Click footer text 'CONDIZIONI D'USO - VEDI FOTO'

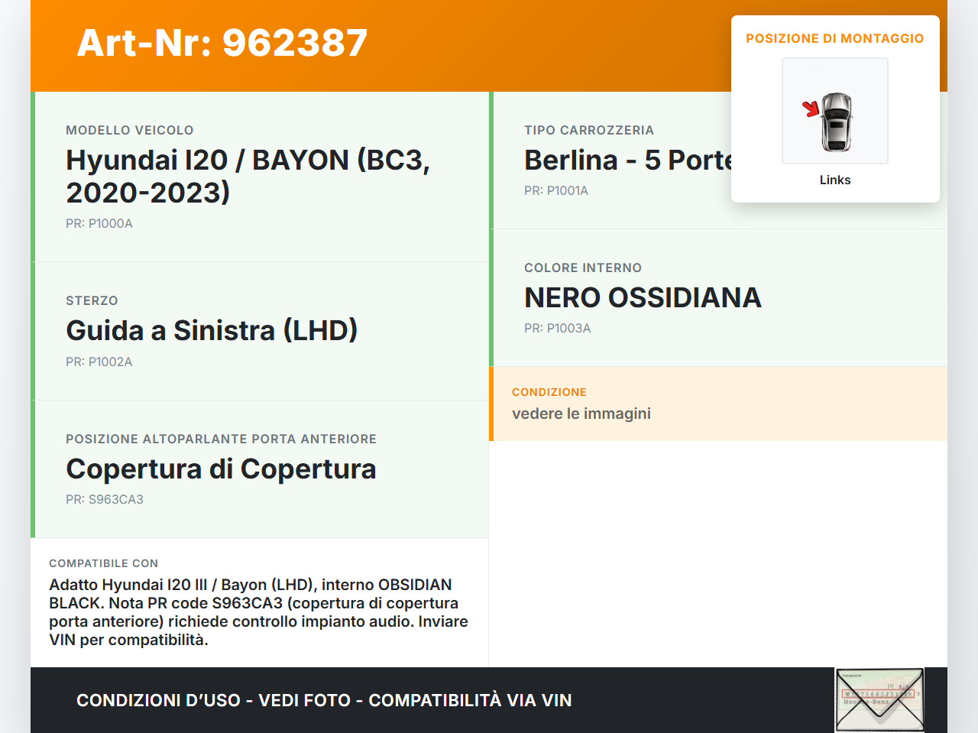[x=213, y=700]
